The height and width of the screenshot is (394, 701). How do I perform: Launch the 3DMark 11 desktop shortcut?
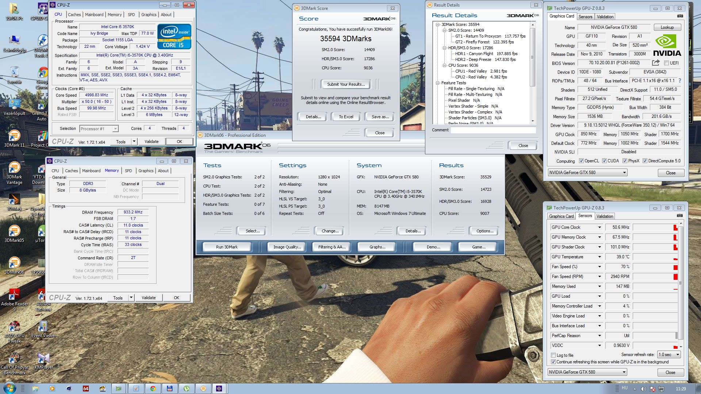[x=14, y=139]
